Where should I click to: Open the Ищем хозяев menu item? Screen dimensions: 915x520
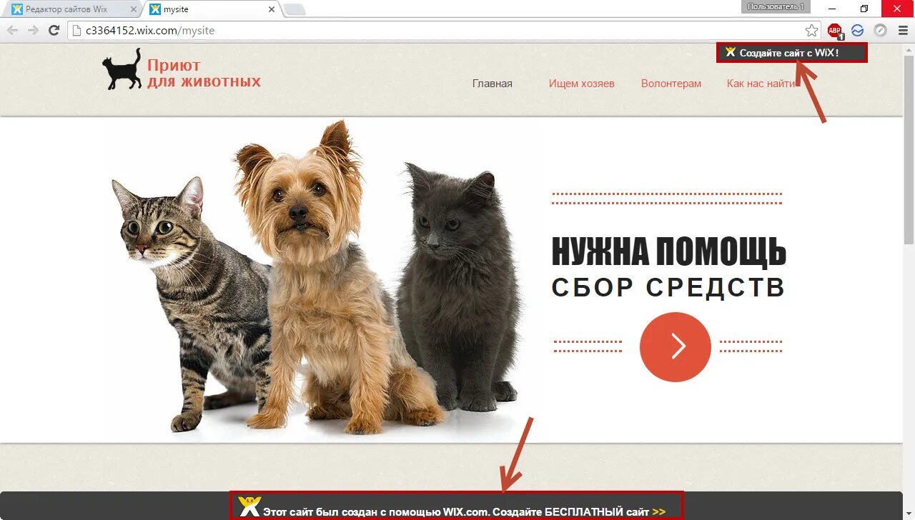(x=582, y=84)
